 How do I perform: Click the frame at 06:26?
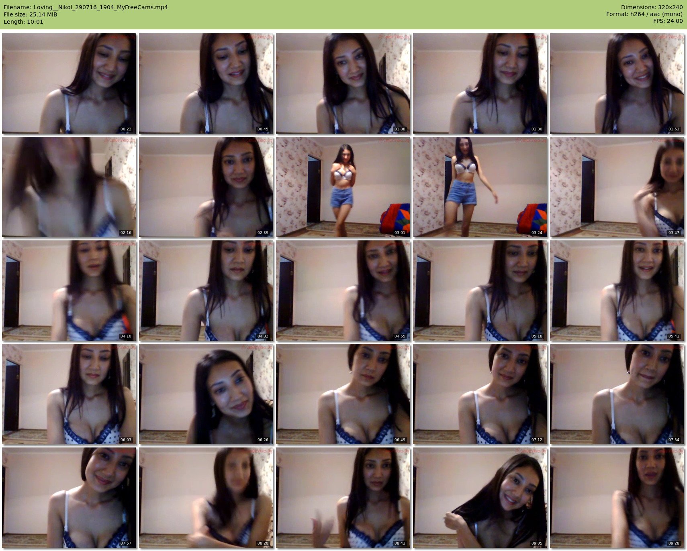click(206, 394)
